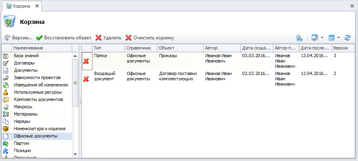Select the Договор поставки комплектующих row marker
358x161 pixels.
click(x=86, y=79)
